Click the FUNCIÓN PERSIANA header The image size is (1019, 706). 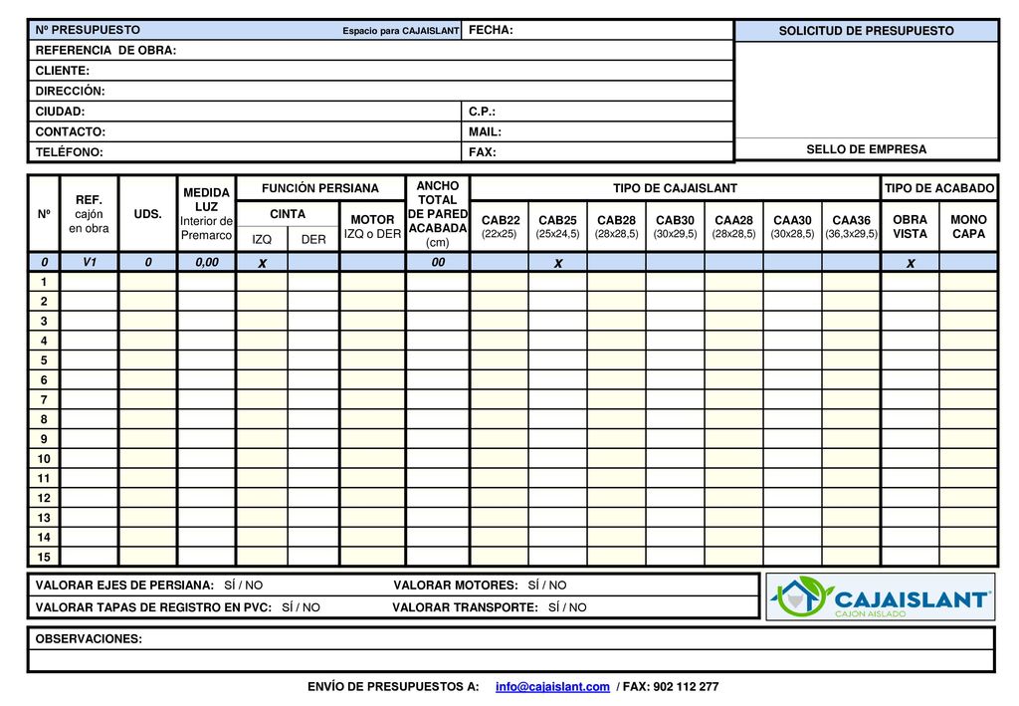[320, 188]
